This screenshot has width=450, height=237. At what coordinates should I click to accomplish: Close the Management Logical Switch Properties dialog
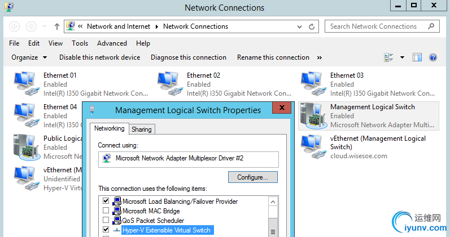point(282,108)
